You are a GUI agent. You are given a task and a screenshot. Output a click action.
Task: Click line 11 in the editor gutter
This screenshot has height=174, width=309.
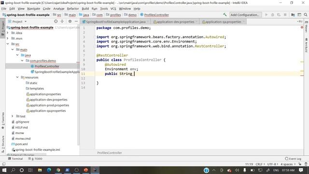click(x=83, y=74)
